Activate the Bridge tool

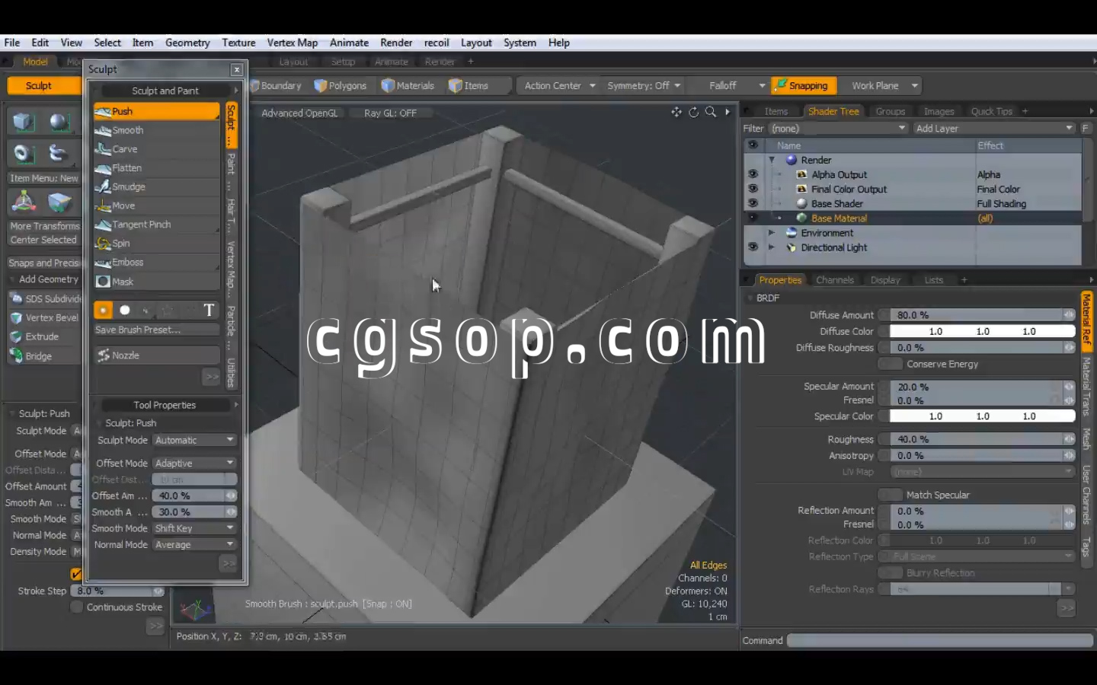pyautogui.click(x=45, y=355)
